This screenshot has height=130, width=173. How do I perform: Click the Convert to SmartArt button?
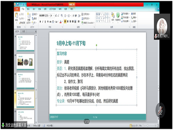[88, 23]
